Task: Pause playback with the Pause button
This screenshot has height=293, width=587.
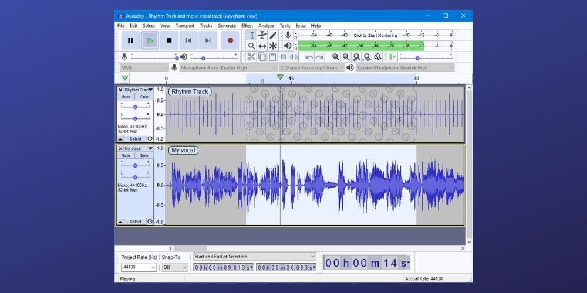Action: click(130, 40)
